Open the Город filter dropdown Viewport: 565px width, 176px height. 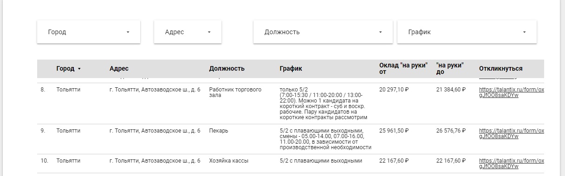[x=88, y=32]
